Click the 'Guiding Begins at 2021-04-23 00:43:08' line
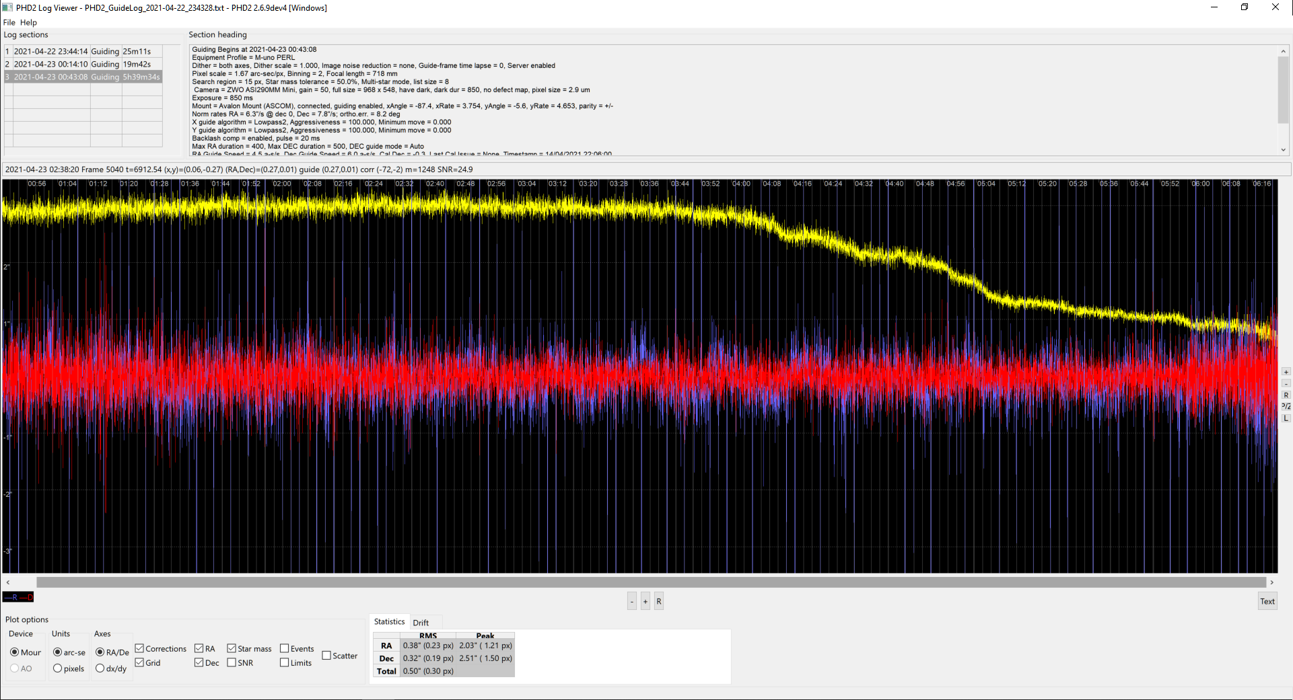The width and height of the screenshot is (1293, 700). coord(254,50)
